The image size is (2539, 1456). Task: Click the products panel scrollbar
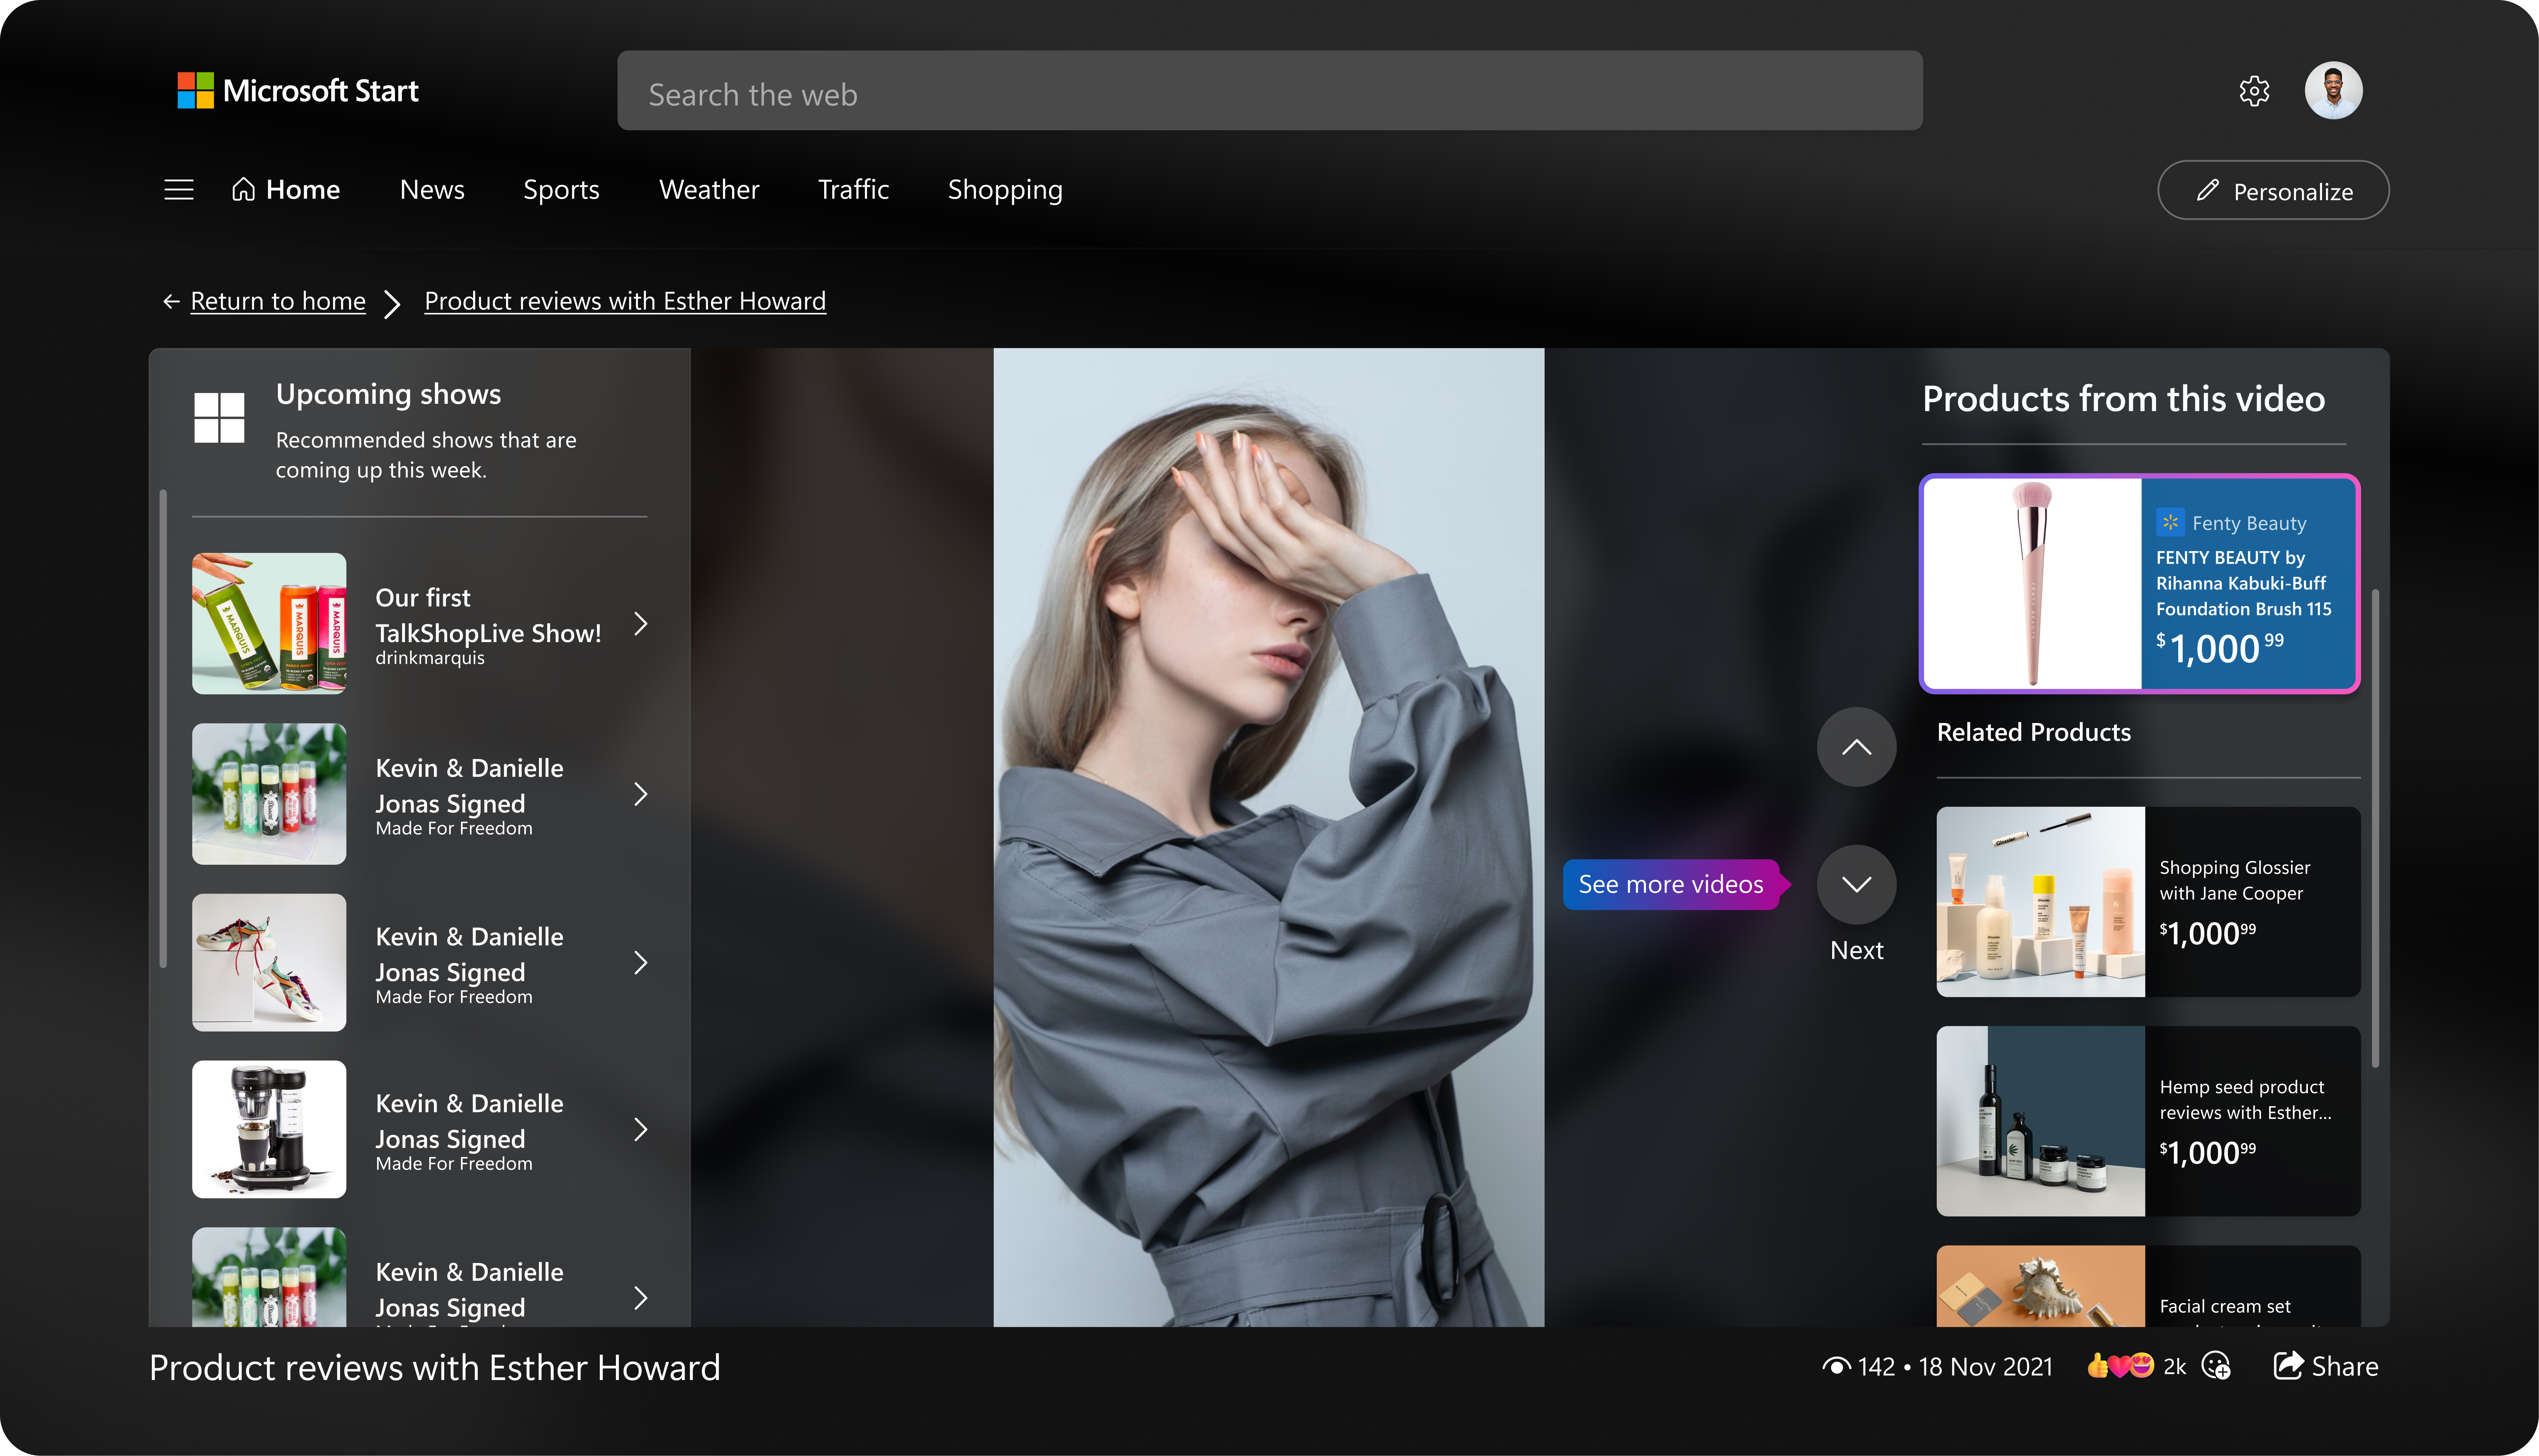2375,828
